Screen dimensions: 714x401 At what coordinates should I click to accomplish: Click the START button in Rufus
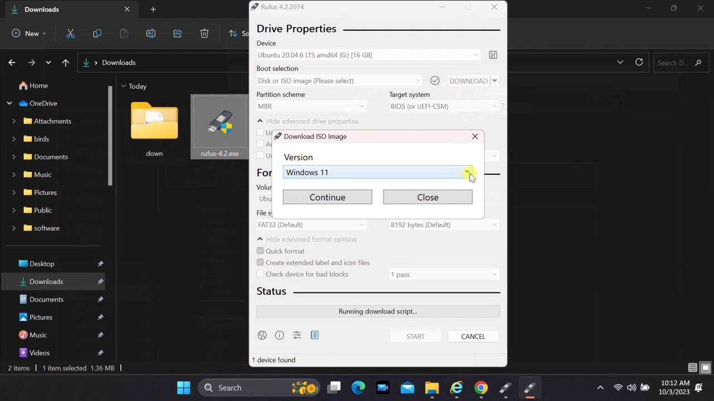pos(415,336)
